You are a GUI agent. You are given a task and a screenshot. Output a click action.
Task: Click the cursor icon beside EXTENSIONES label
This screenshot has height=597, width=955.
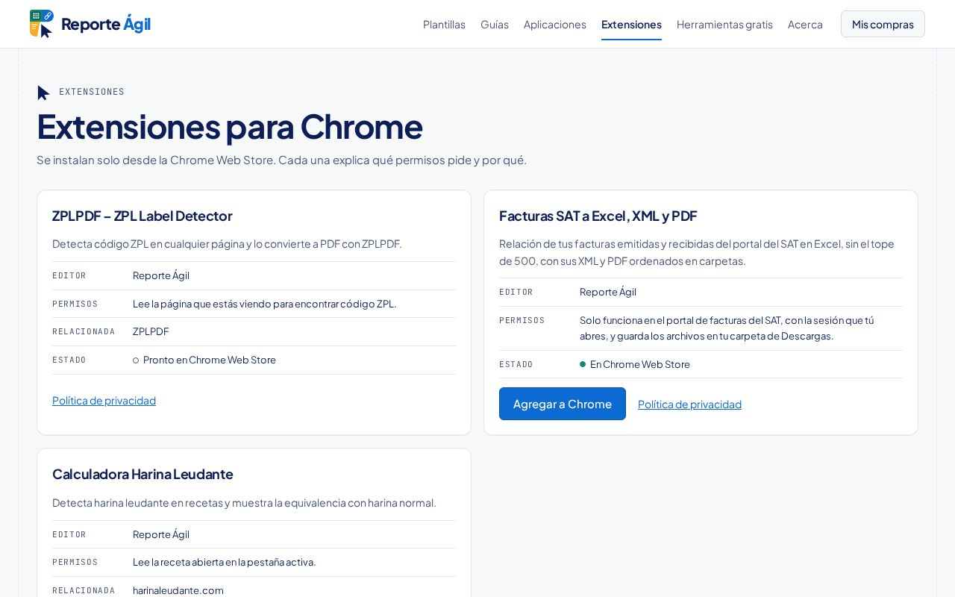(43, 93)
